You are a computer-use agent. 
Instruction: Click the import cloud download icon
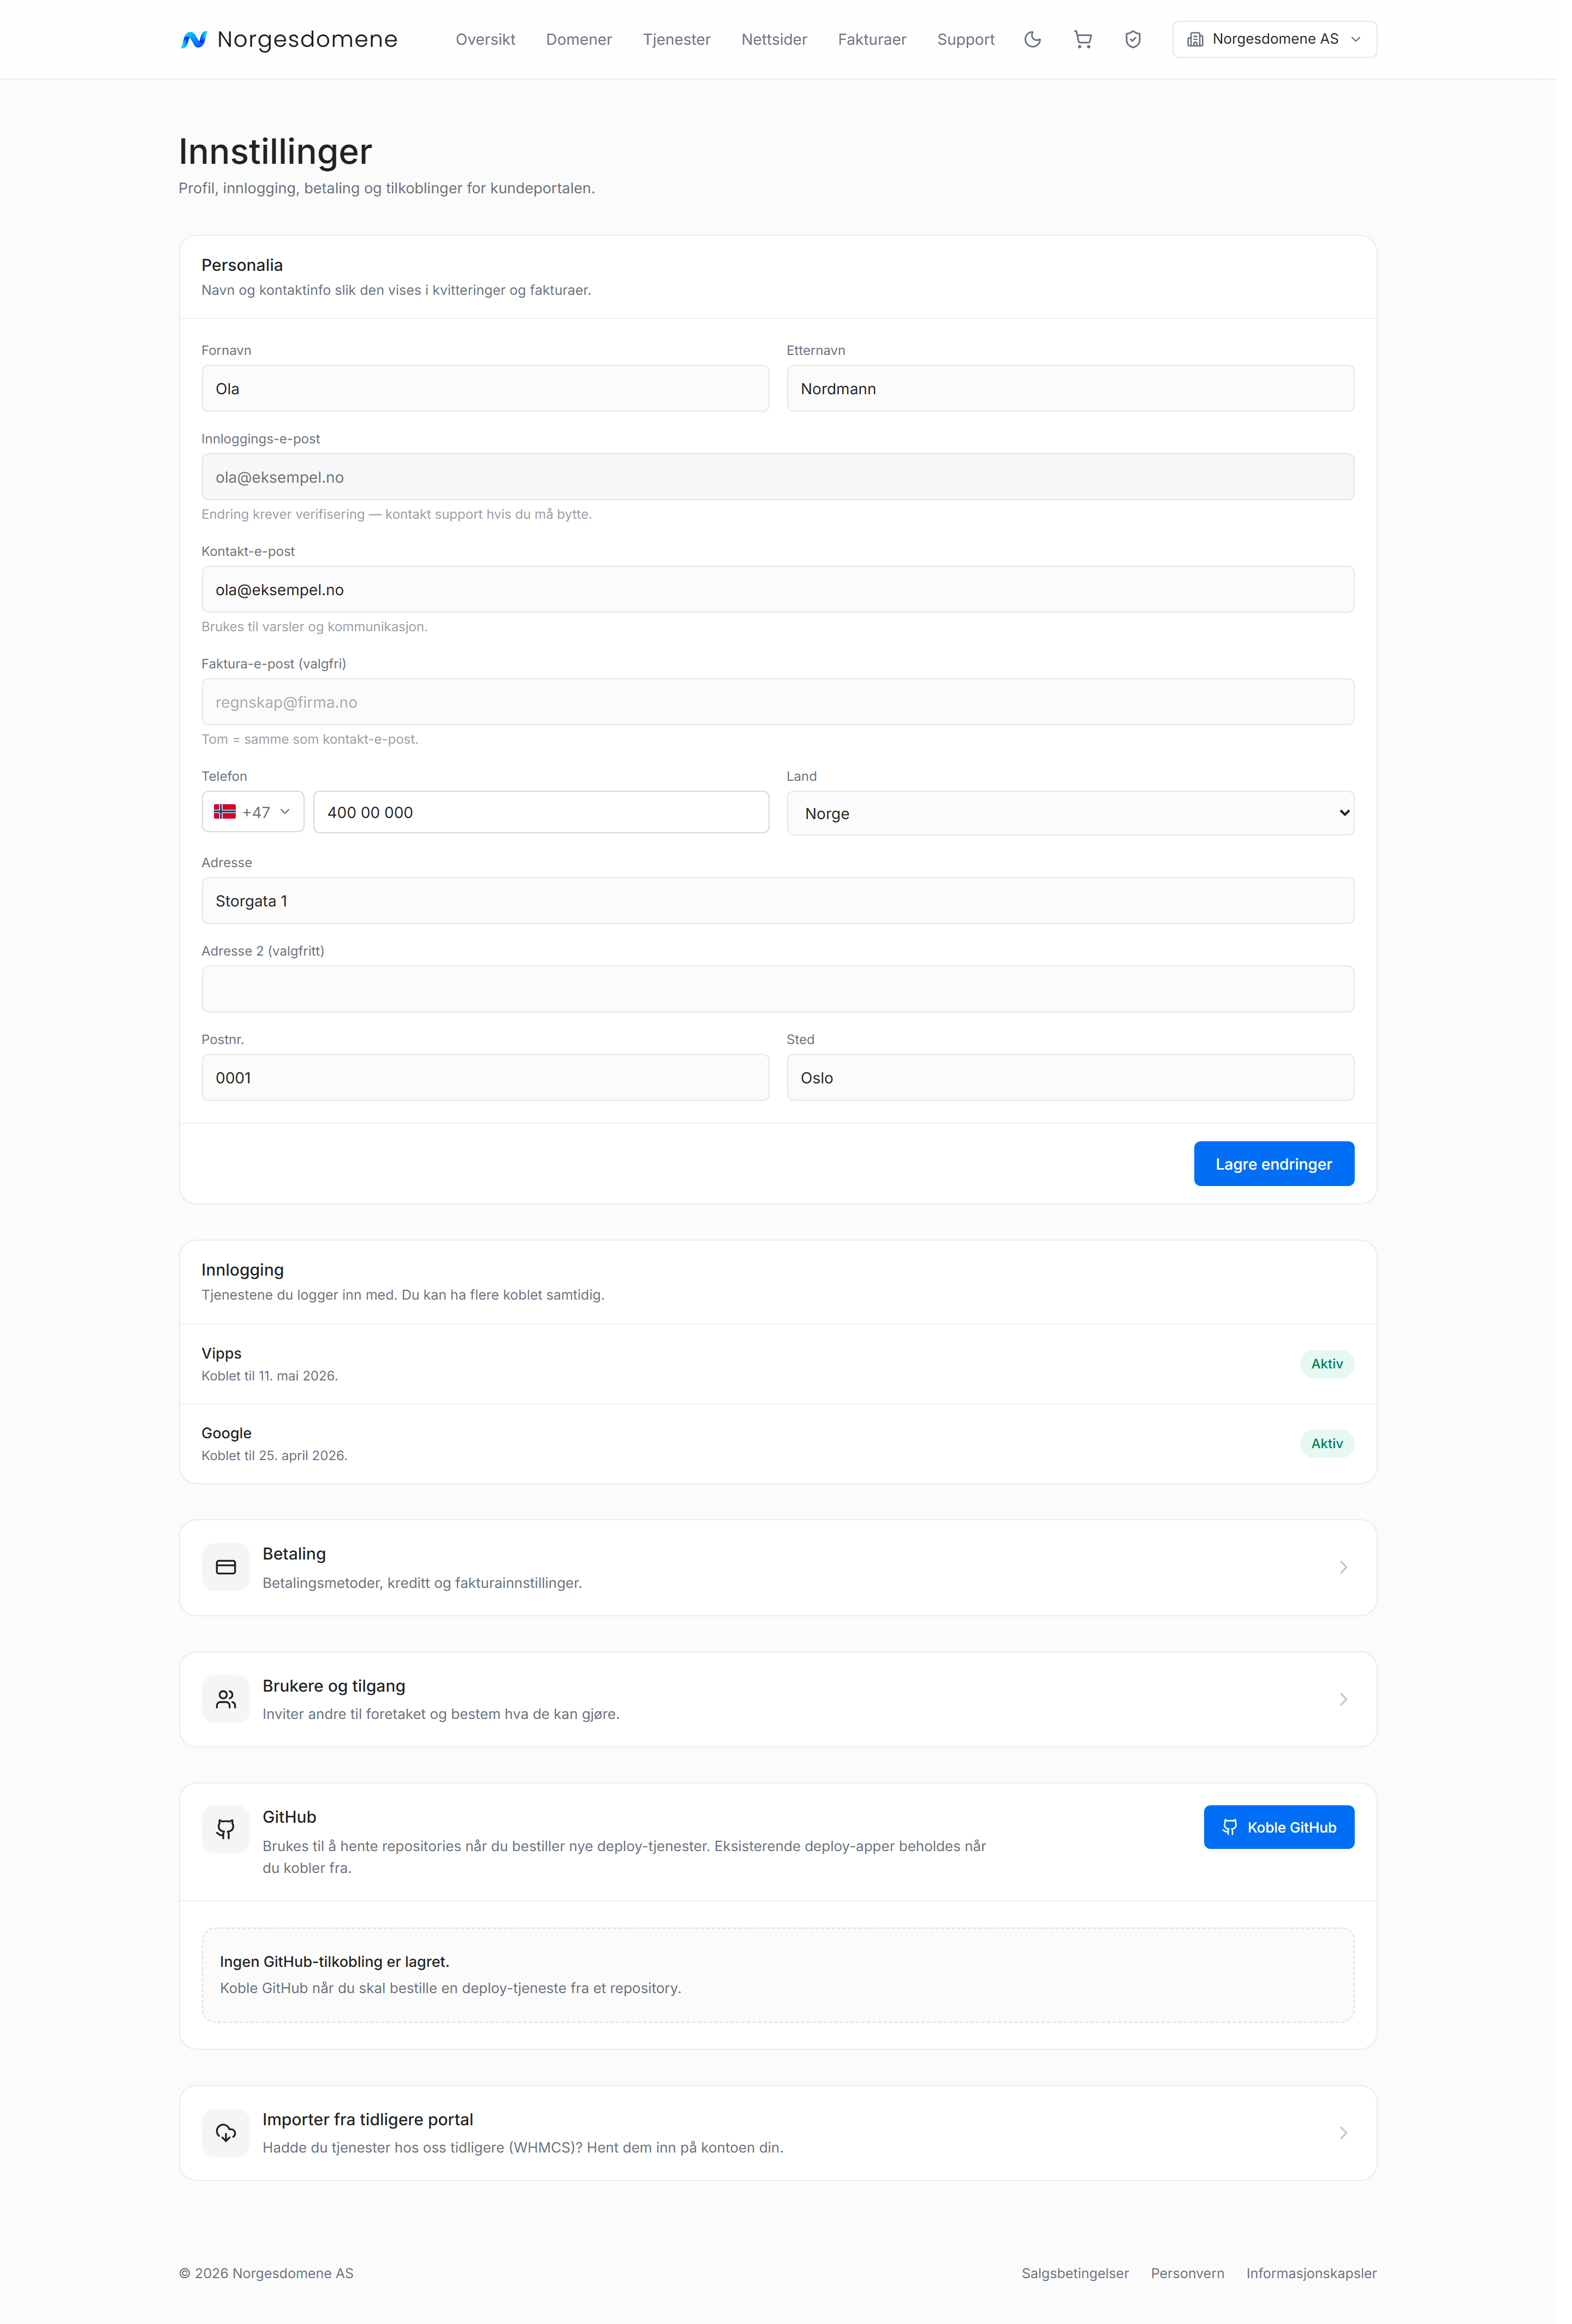[x=226, y=2133]
